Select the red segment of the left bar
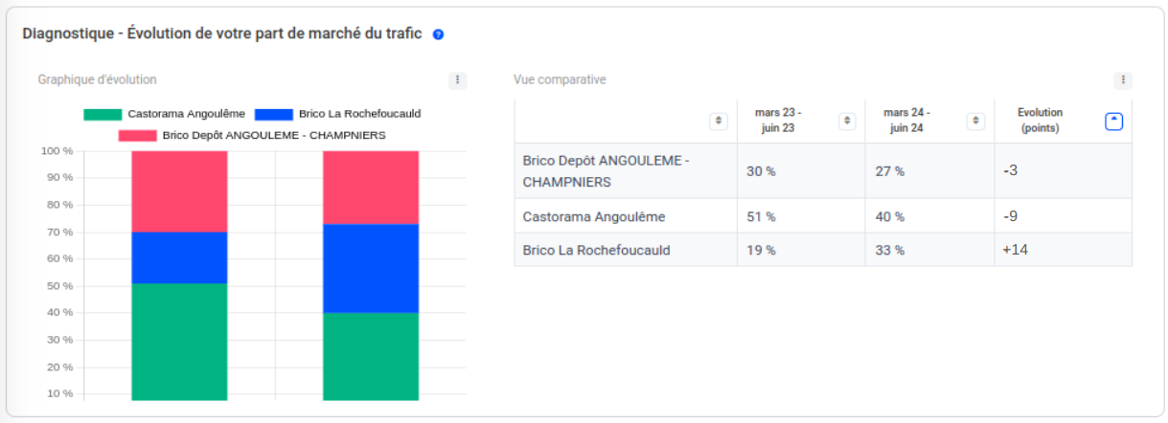Image resolution: width=1168 pixels, height=423 pixels. pyautogui.click(x=179, y=191)
